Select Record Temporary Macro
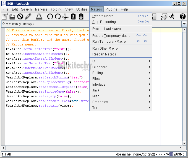188x158 pixels. tap(121, 36)
